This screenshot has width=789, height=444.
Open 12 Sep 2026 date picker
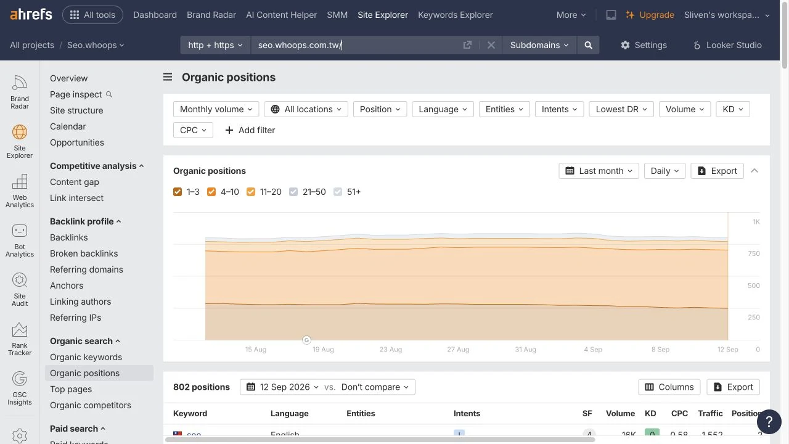[282, 387]
